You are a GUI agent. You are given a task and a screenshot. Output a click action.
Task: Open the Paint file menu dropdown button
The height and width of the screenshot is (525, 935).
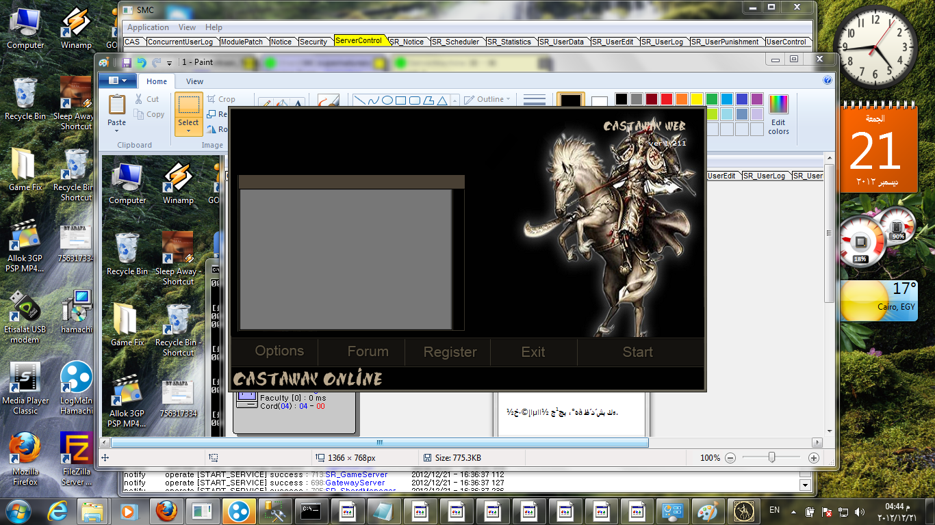pos(117,81)
